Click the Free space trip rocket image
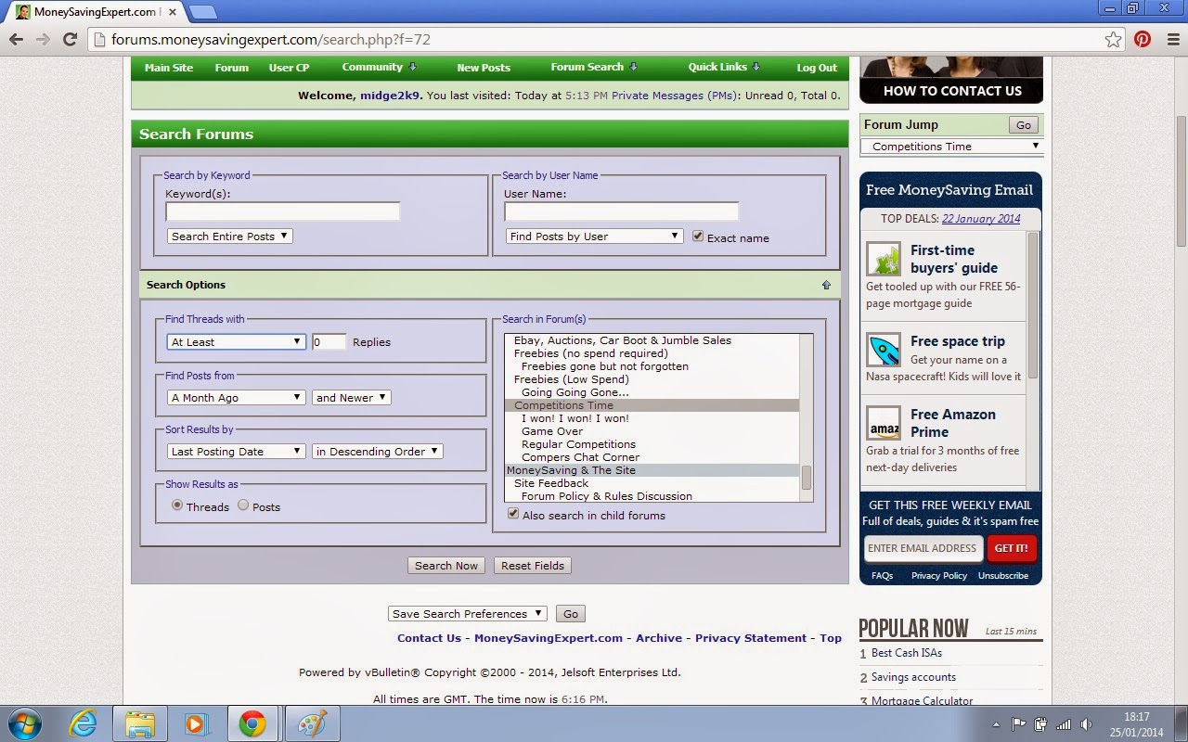Image resolution: width=1188 pixels, height=742 pixels. pyautogui.click(x=884, y=350)
